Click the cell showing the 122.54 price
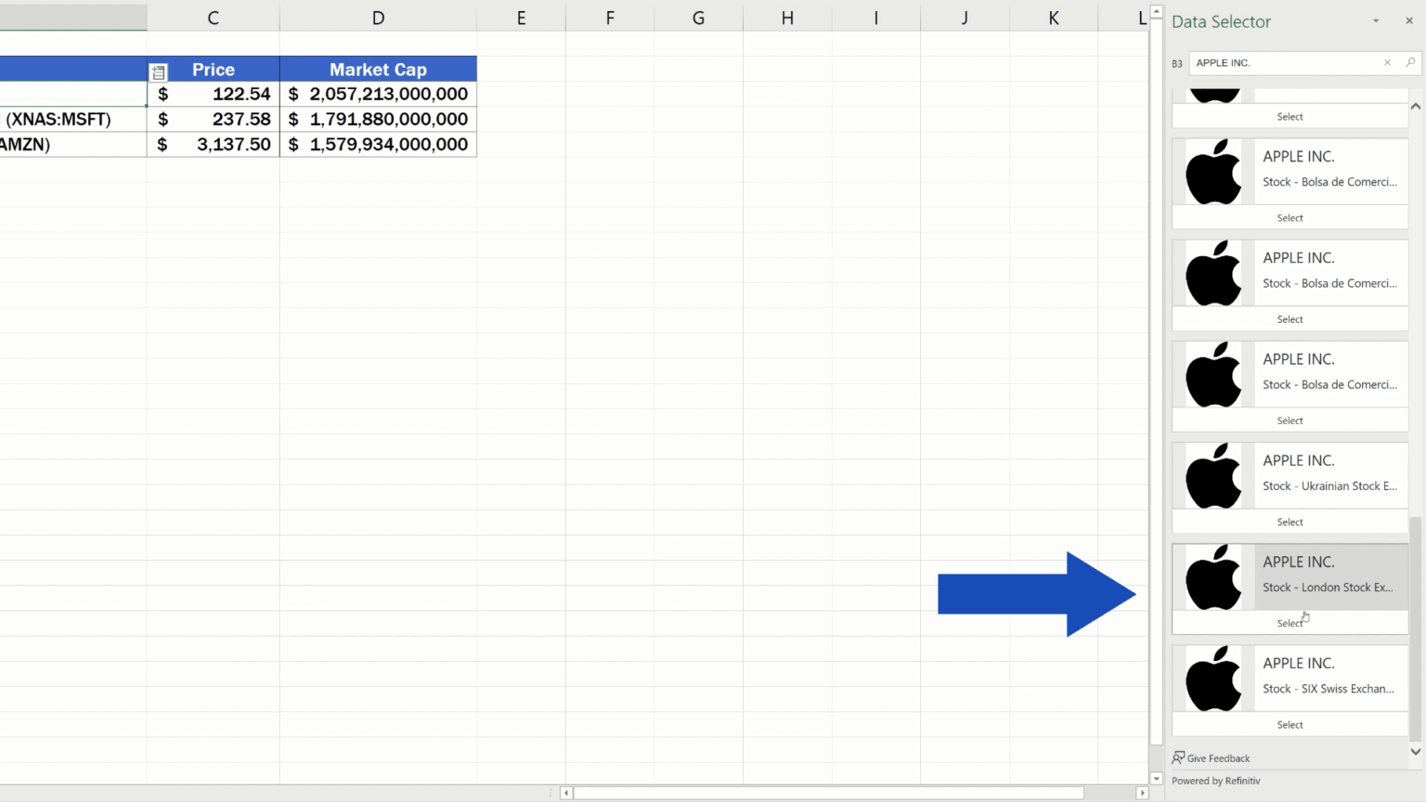 click(x=214, y=94)
